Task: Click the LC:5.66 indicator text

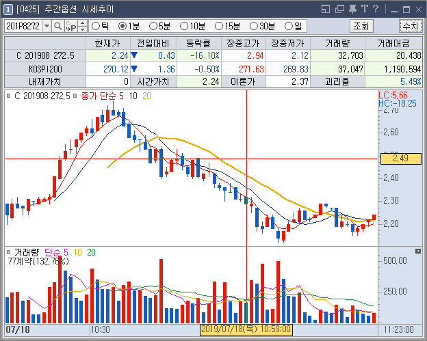Action: click(393, 95)
